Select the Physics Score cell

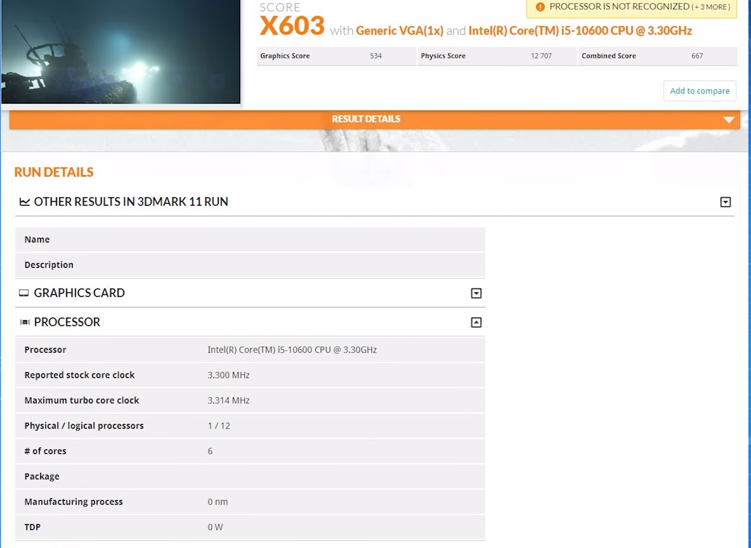(x=497, y=56)
